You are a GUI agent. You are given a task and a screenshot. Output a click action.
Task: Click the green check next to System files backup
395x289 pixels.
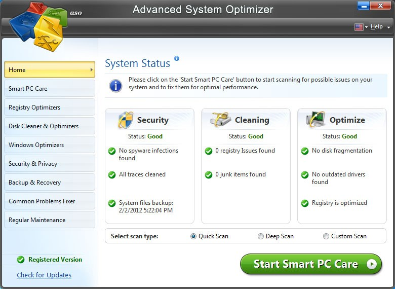112,203
